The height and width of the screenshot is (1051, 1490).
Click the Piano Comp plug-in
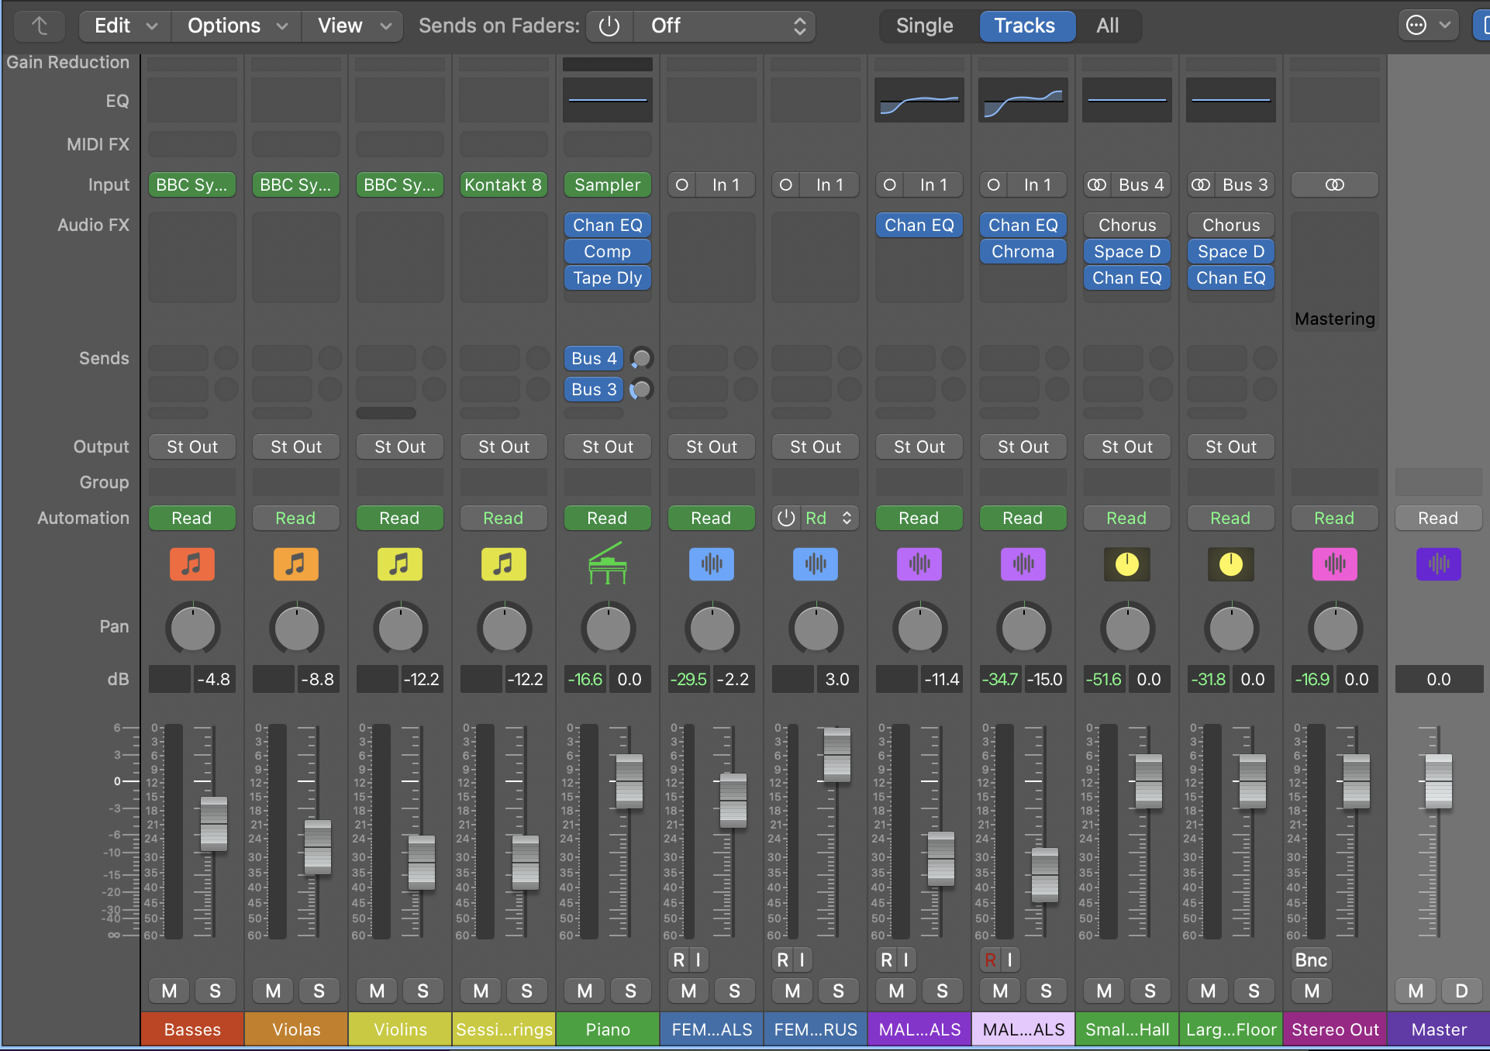pyautogui.click(x=607, y=251)
